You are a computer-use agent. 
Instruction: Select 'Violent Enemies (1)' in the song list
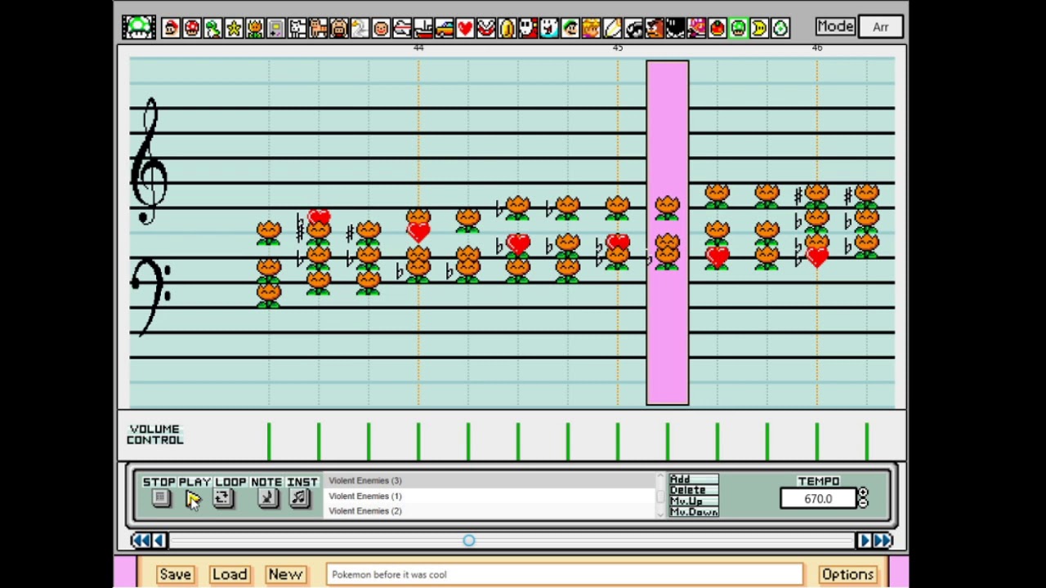tap(490, 496)
